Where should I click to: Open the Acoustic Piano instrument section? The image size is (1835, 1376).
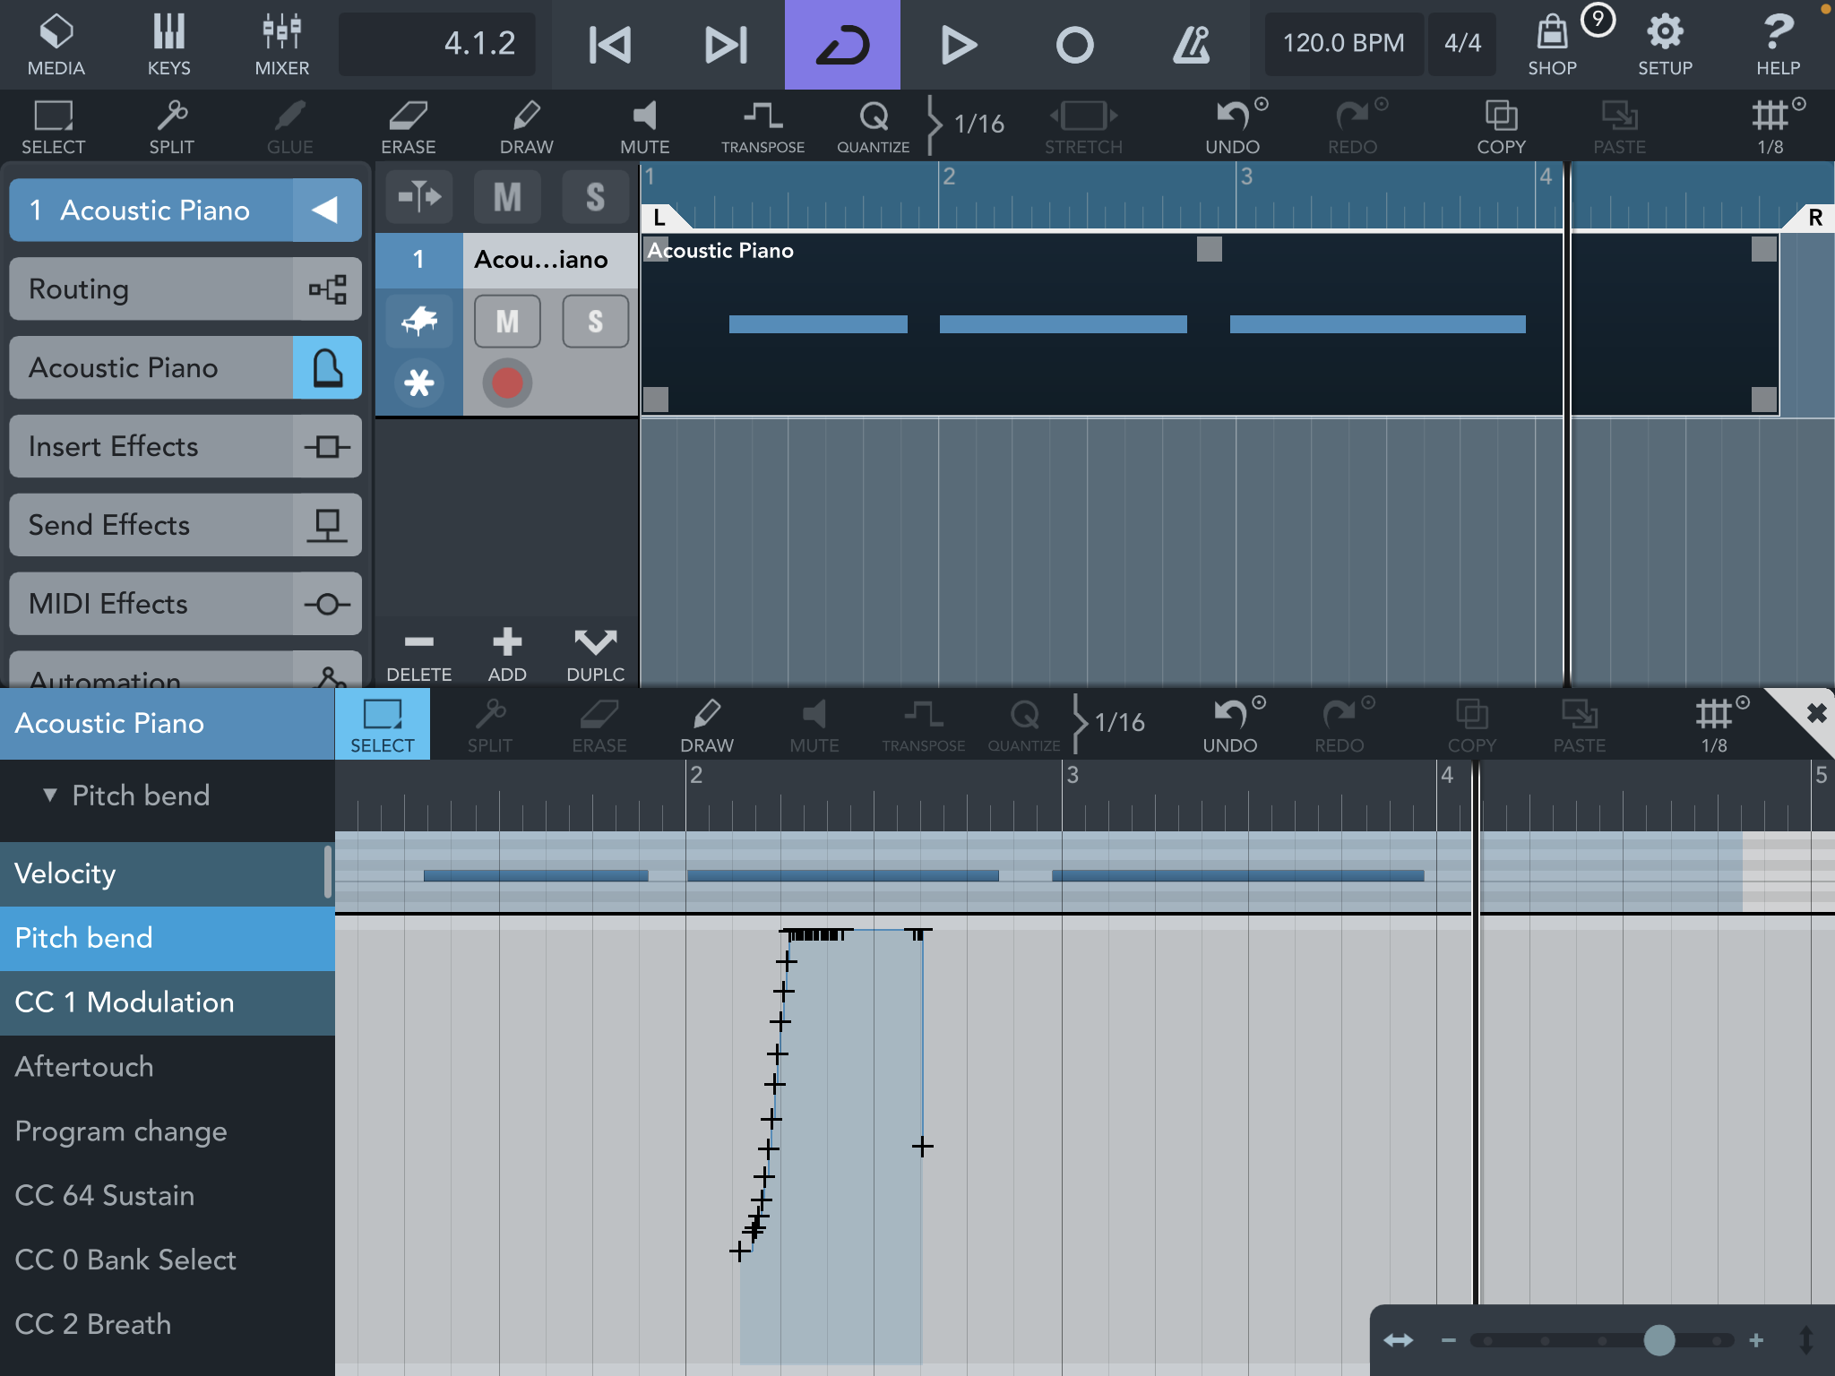tap(185, 367)
